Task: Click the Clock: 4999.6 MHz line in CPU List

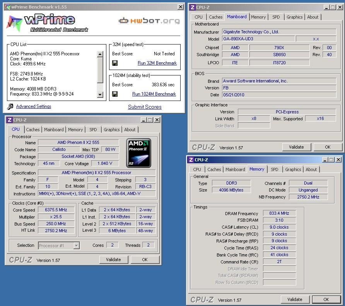Action: coord(28,64)
